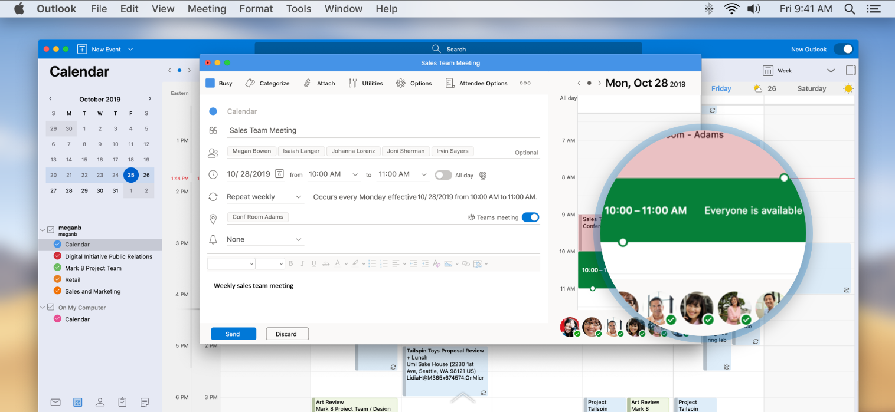The width and height of the screenshot is (895, 412).
Task: Collapse the meganb account group
Action: [43, 230]
